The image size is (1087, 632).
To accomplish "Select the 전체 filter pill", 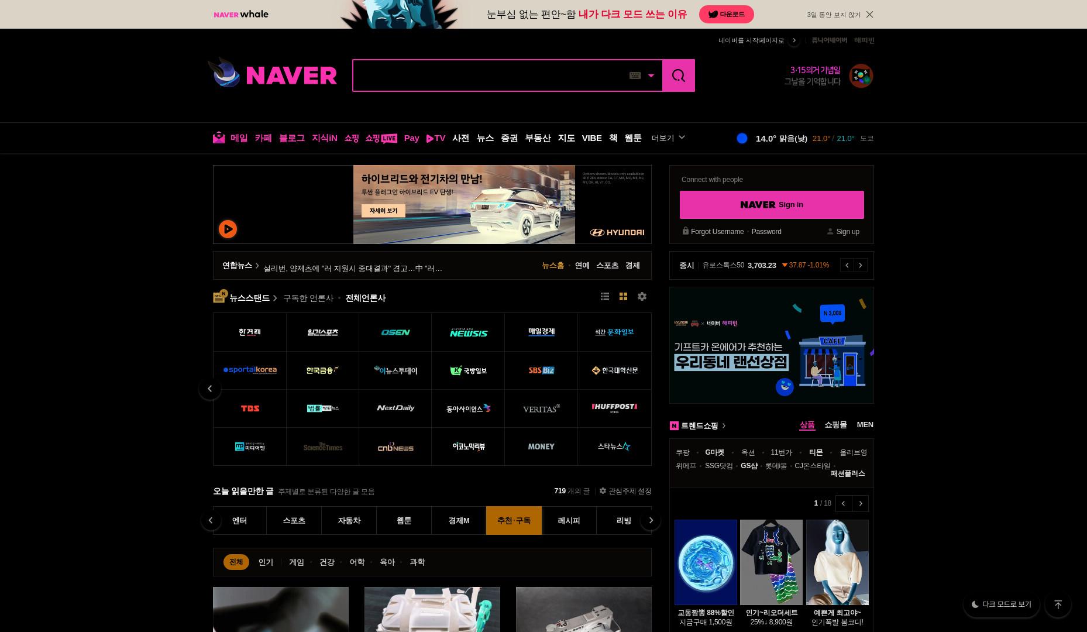I will [x=236, y=562].
